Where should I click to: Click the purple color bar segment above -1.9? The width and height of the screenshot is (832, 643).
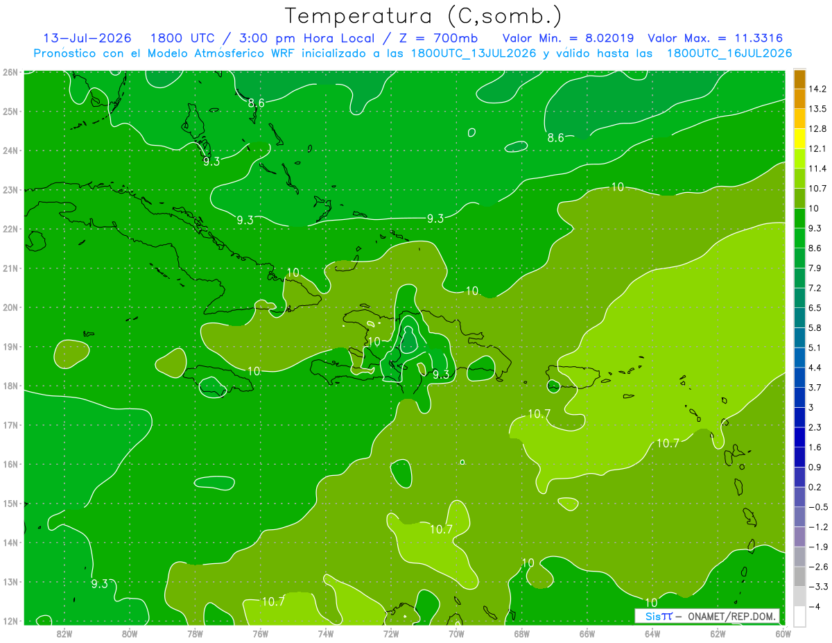(800, 536)
